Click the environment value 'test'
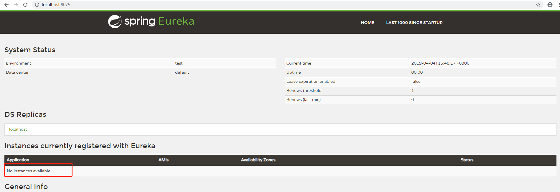This screenshot has width=560, height=192. pos(179,63)
